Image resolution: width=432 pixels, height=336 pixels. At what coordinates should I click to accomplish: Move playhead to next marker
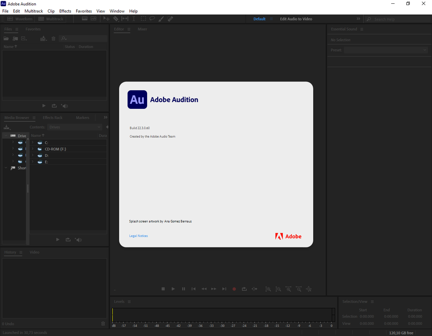(224, 289)
